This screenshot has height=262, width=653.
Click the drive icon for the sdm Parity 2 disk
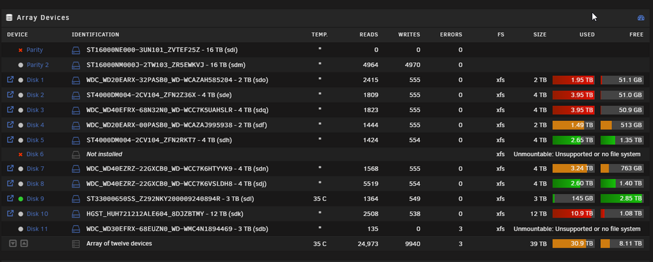[x=75, y=65]
